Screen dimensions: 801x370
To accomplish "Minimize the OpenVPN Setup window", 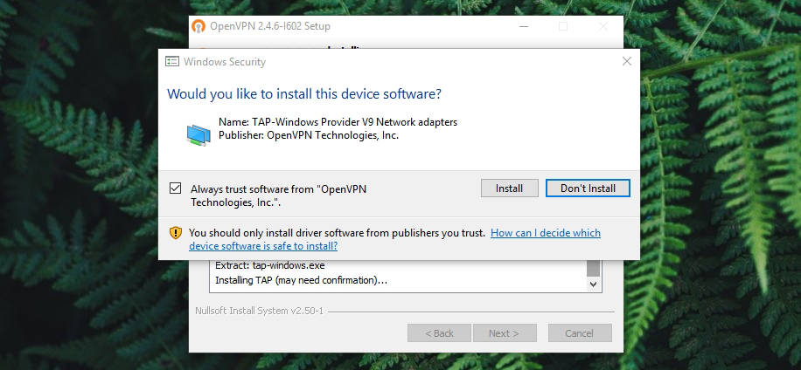I will 524,26.
